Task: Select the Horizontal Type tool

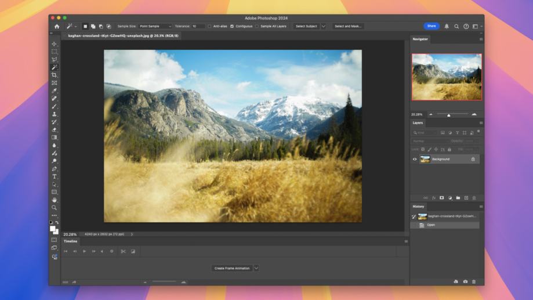Action: click(55, 176)
